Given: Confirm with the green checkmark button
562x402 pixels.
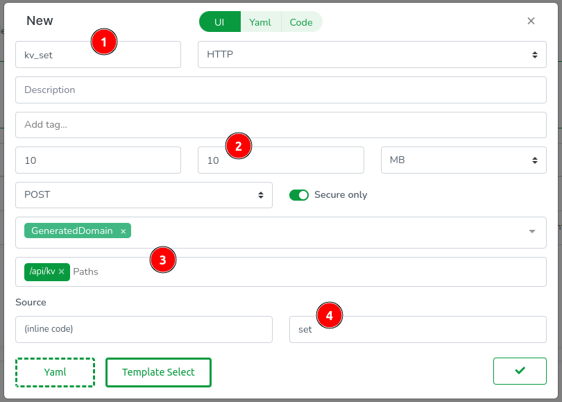Looking at the screenshot, I should (x=520, y=371).
